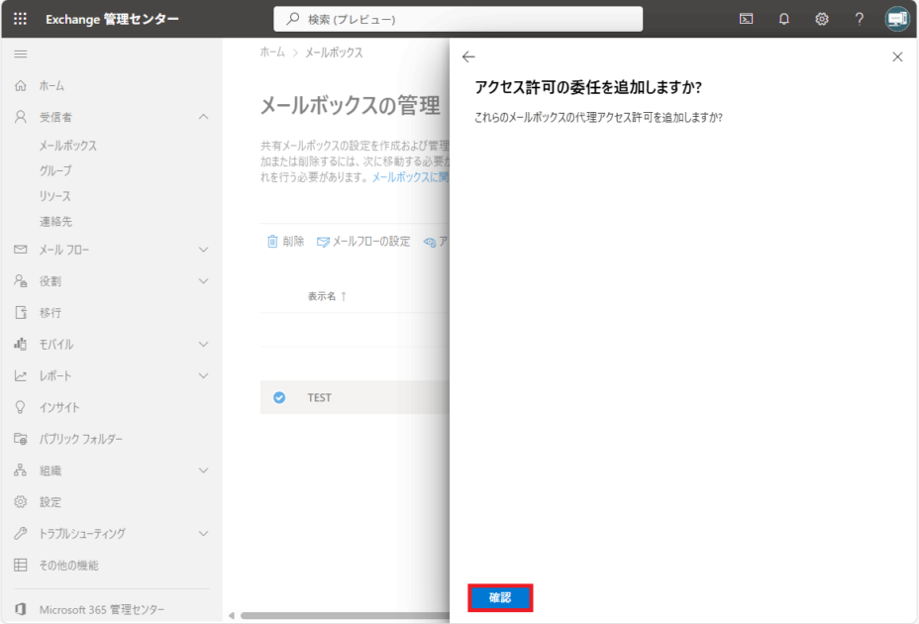
Task: Open the メールボックスに関 help link
Action: tap(410, 177)
